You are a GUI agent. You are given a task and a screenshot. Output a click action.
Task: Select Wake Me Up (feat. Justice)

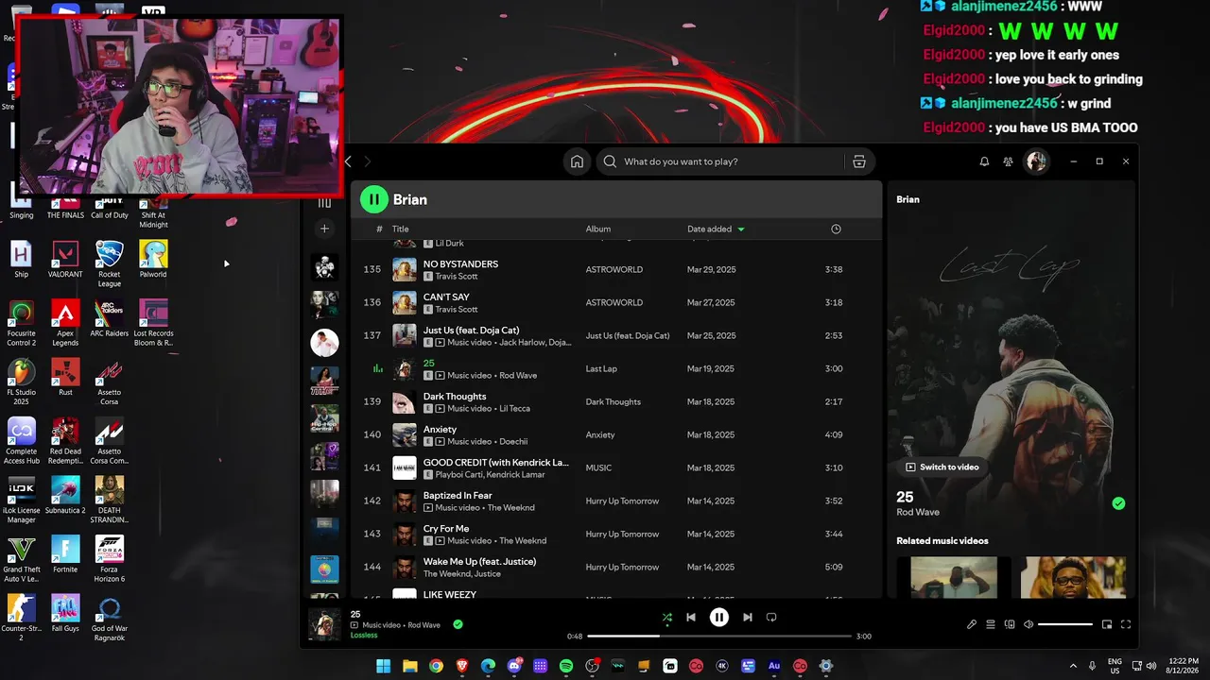tap(615, 567)
